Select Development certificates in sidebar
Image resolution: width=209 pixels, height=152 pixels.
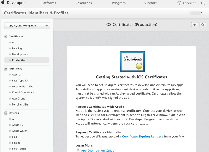click(x=20, y=54)
